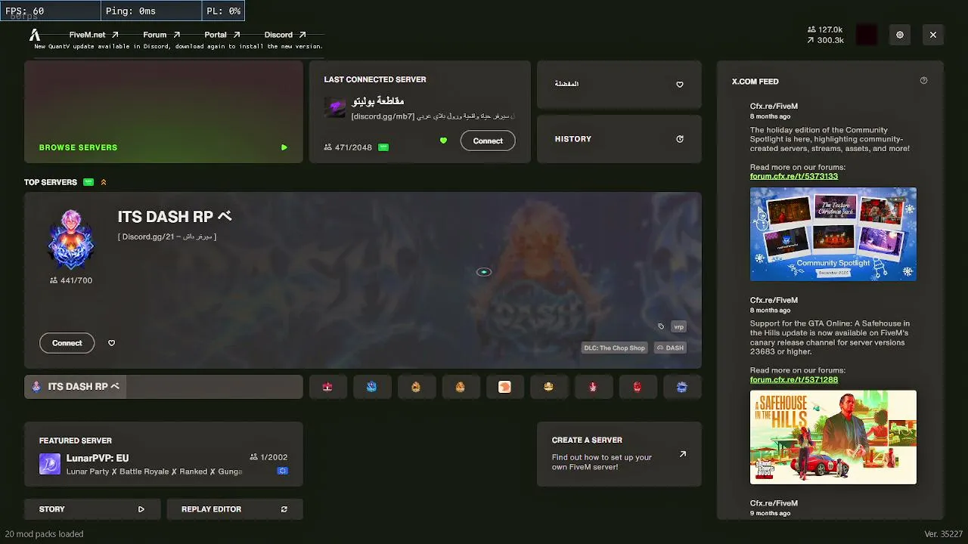Open settings with the gear icon
The height and width of the screenshot is (544, 968).
(900, 35)
